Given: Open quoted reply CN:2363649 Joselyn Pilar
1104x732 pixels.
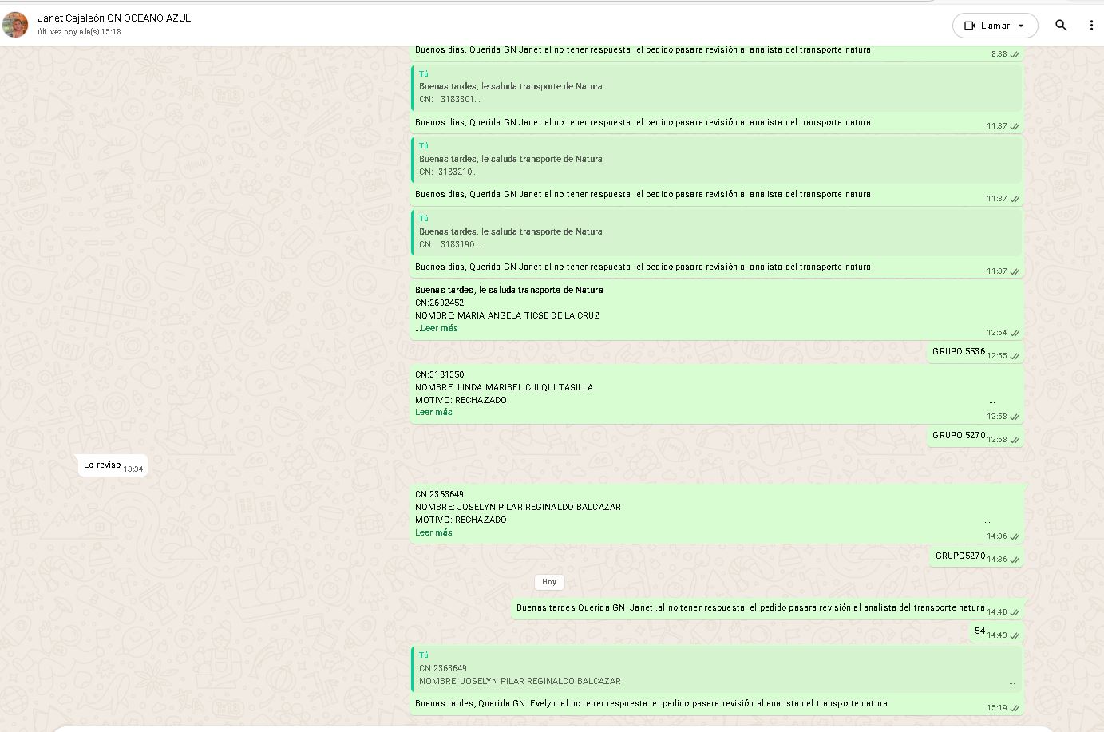Looking at the screenshot, I should point(716,668).
